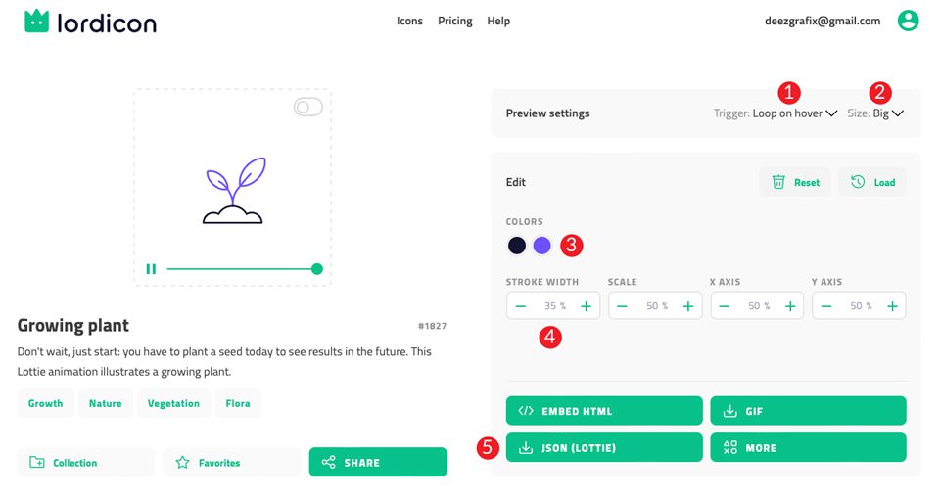
Task: Click the Share button
Action: [378, 462]
